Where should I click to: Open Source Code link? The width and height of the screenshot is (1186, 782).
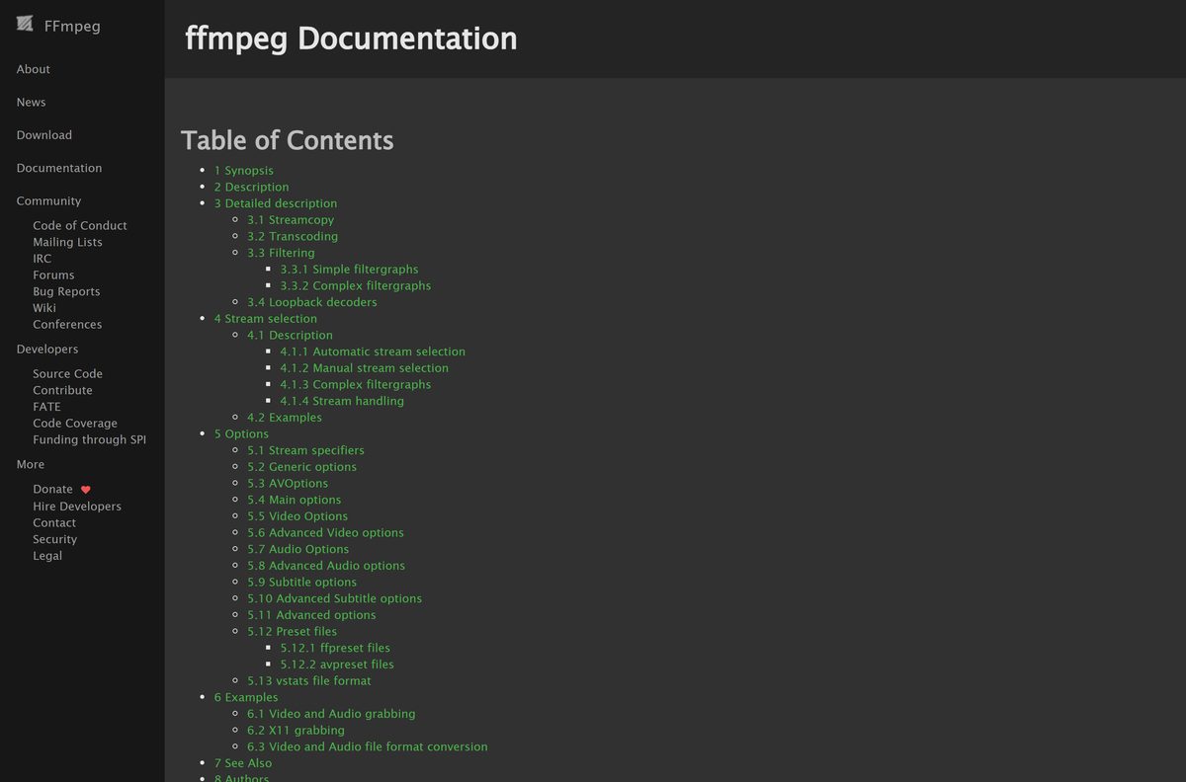(67, 373)
